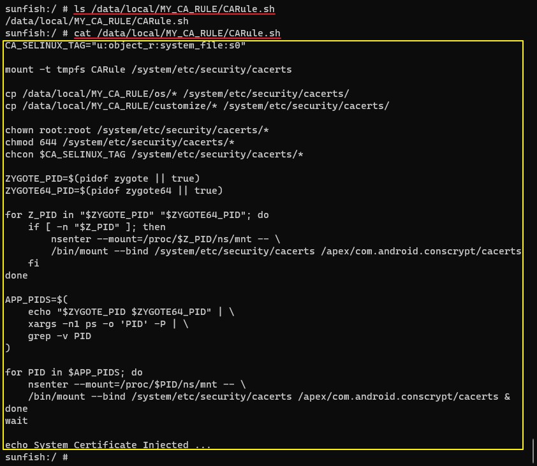537x466 pixels.
Task: Click the mount -t tmpfs CARule line
Action: tap(149, 69)
